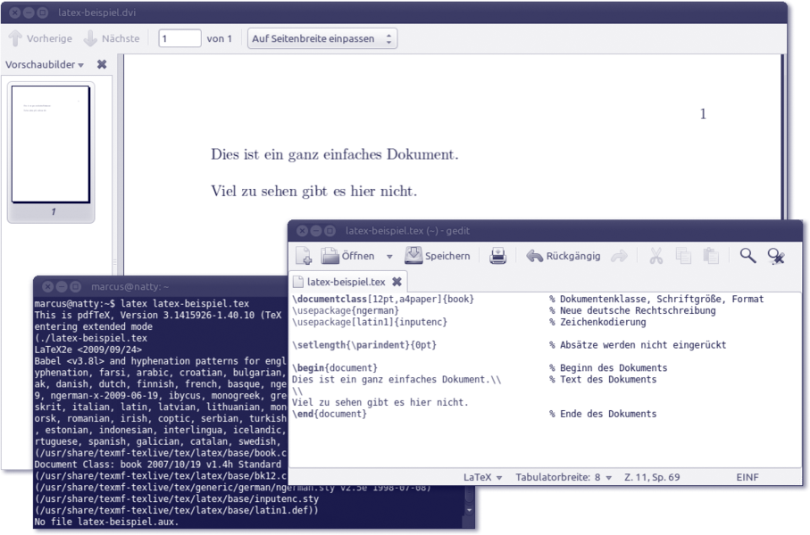Click the cut scissors icon

(x=656, y=257)
